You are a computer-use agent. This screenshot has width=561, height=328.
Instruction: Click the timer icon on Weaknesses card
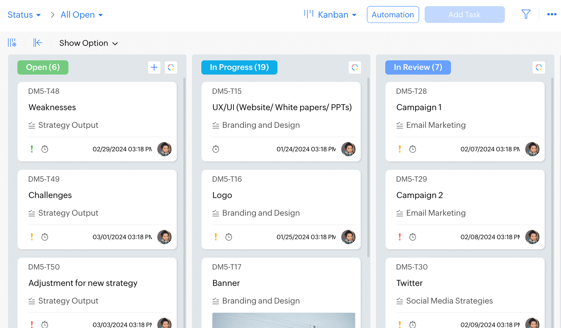click(x=45, y=149)
